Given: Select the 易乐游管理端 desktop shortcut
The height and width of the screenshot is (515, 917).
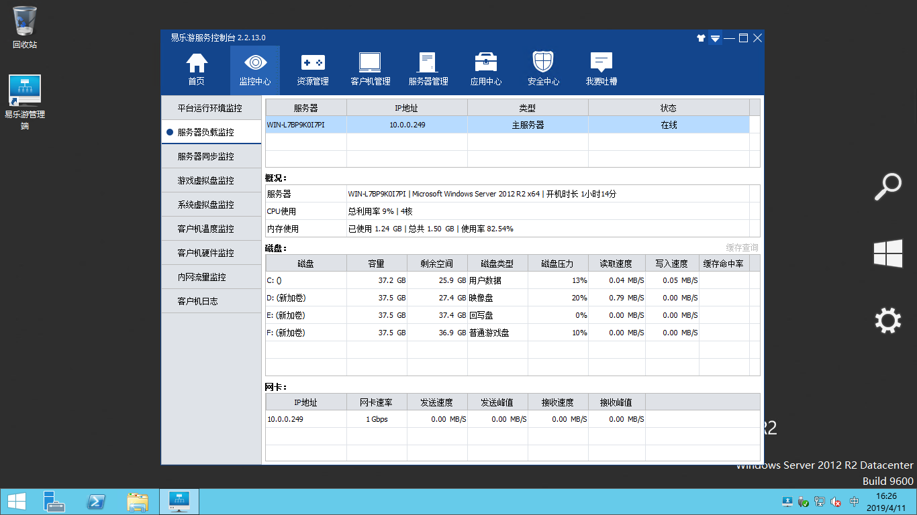Looking at the screenshot, I should 25,102.
